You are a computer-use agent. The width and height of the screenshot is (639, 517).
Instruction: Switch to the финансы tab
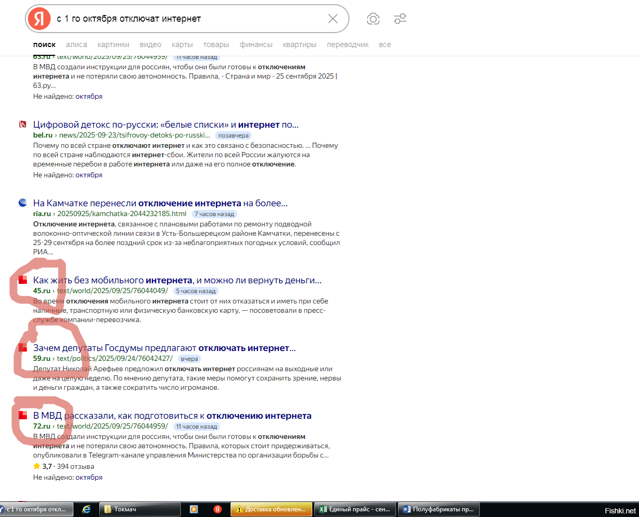(256, 44)
